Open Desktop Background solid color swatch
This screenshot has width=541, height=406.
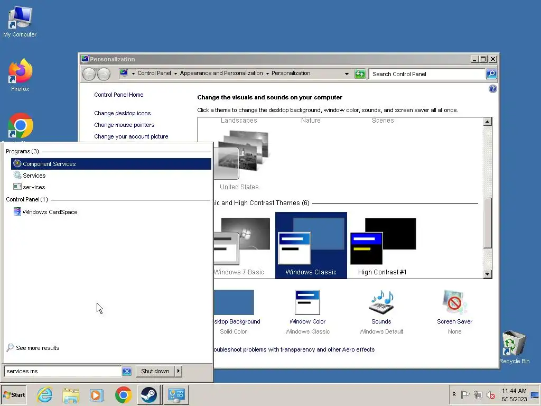[x=234, y=302]
